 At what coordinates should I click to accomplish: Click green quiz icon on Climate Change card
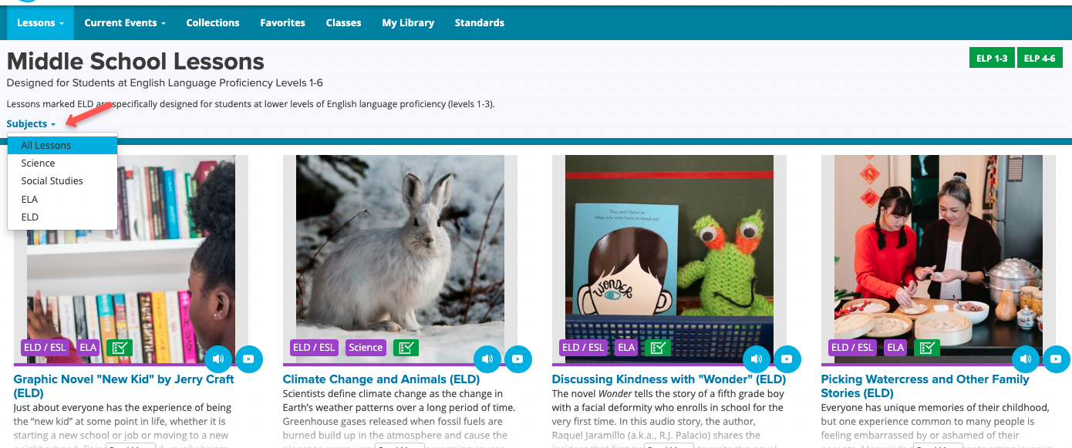(406, 348)
